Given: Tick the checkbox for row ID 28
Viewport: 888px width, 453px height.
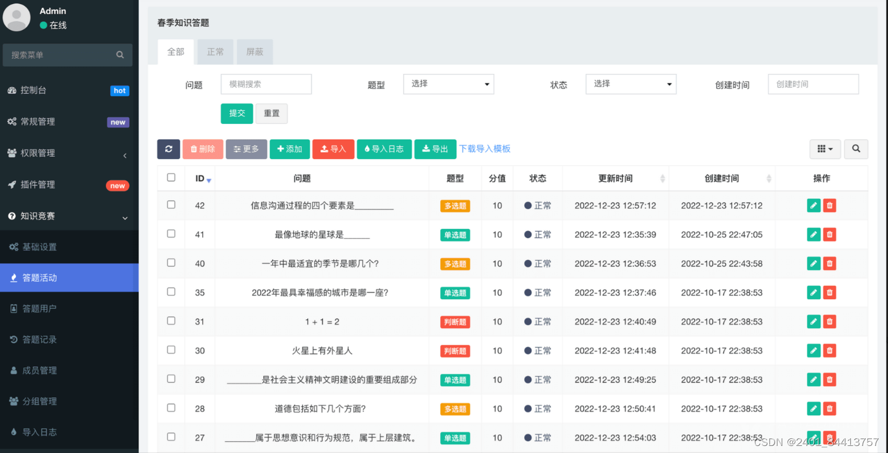Looking at the screenshot, I should tap(171, 408).
